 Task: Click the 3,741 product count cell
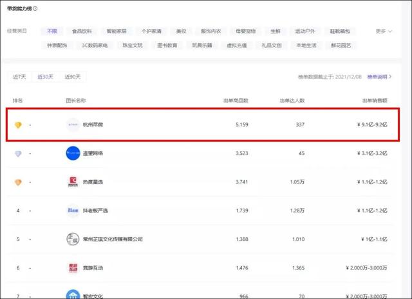tap(242, 182)
